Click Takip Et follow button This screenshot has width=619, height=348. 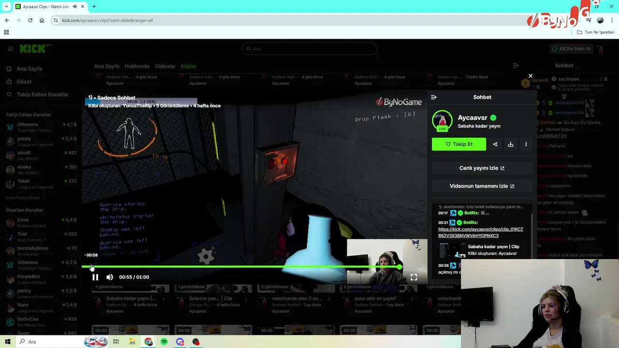(x=459, y=144)
